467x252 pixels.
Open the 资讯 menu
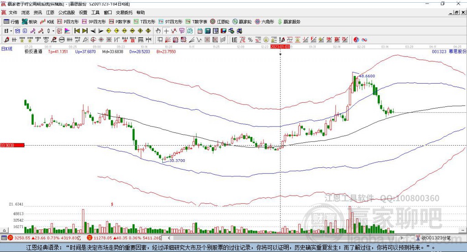click(x=37, y=12)
